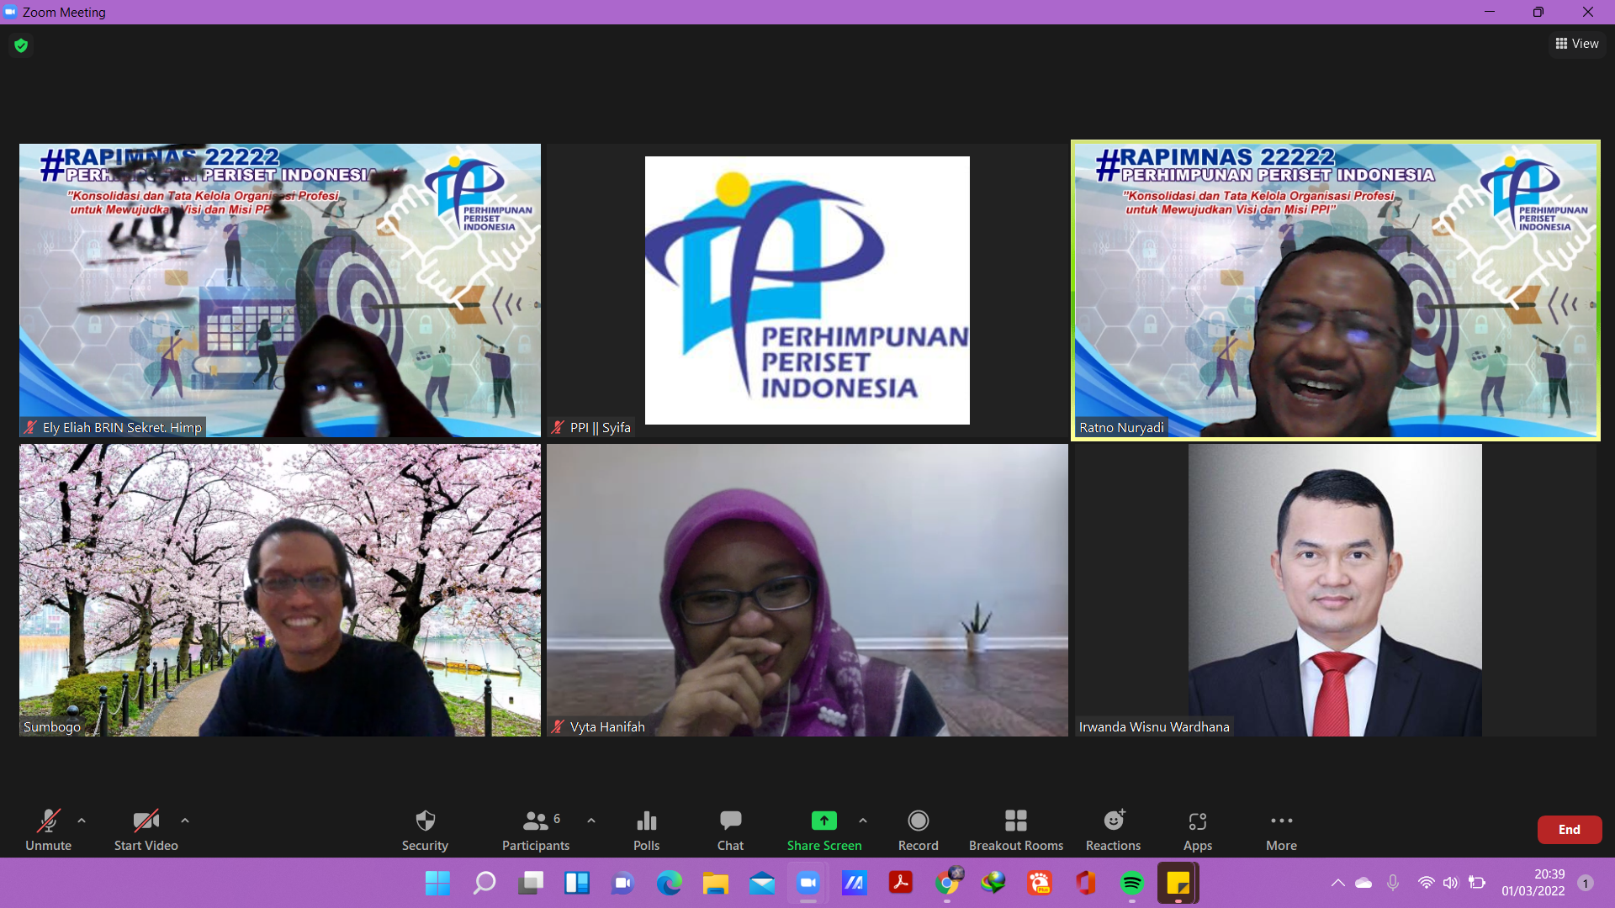Open the Security shield menu
This screenshot has width=1615, height=908.
pyautogui.click(x=425, y=830)
